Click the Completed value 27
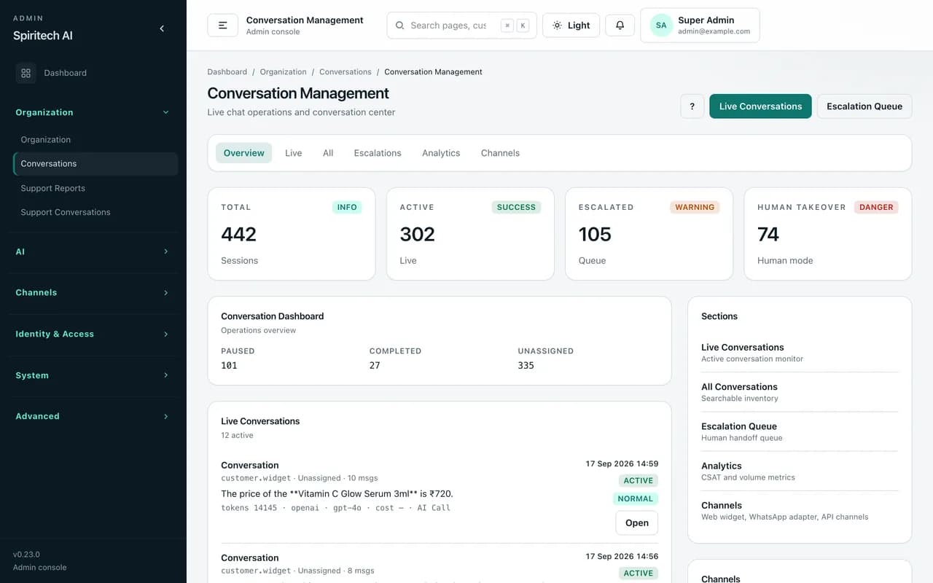Screen dimensions: 933x583 375,366
